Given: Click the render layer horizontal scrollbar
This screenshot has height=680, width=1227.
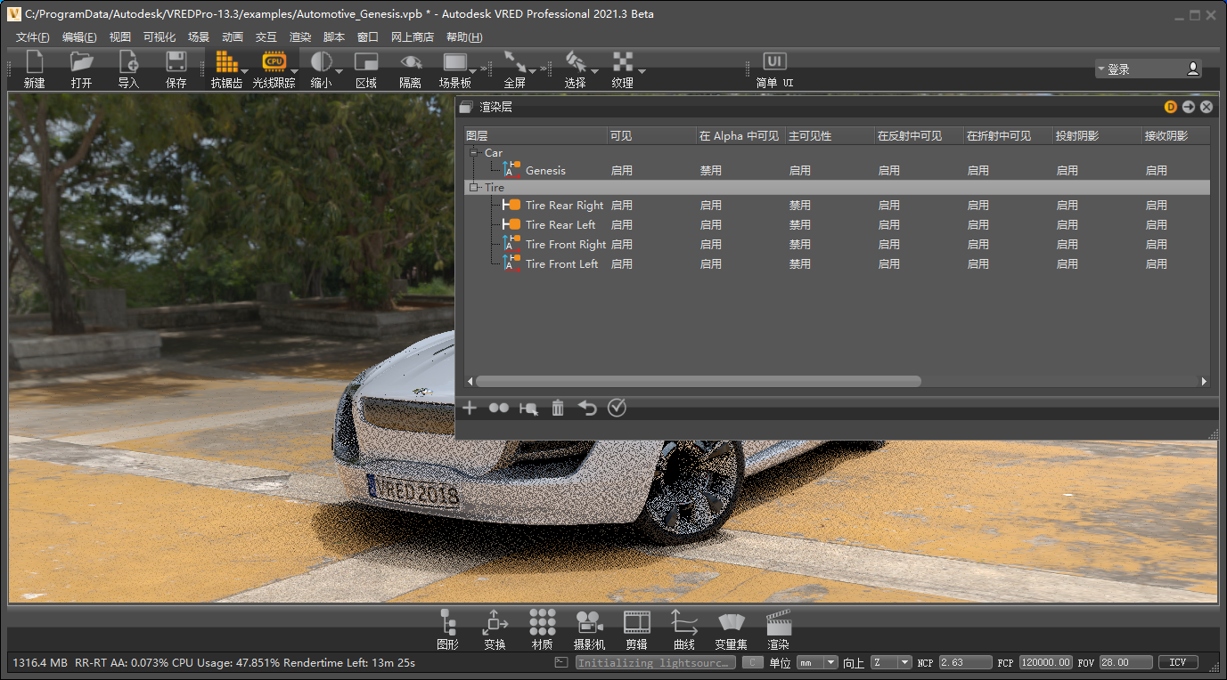Looking at the screenshot, I should pyautogui.click(x=698, y=381).
